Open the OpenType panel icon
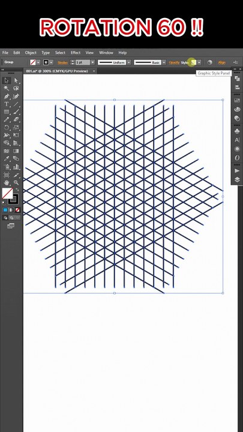The height and width of the screenshot is (432, 243). tap(237, 158)
